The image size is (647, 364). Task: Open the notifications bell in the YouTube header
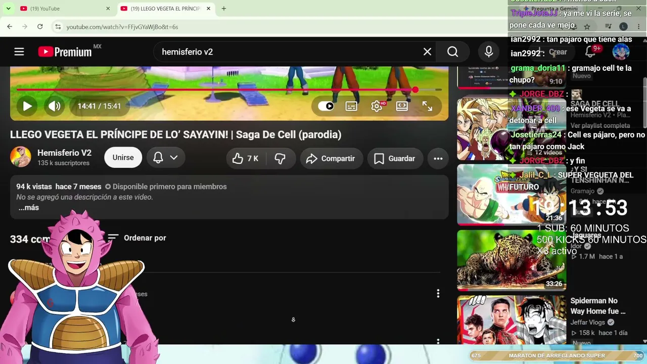pos(590,52)
